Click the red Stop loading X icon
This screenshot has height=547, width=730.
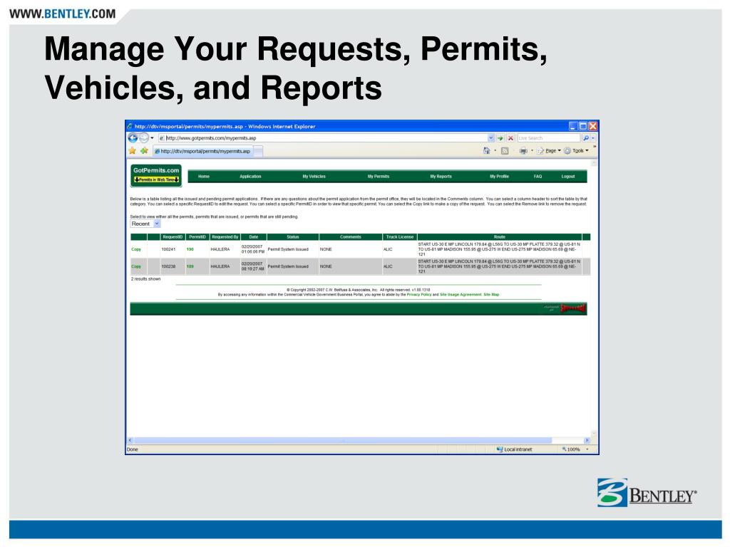pos(510,138)
